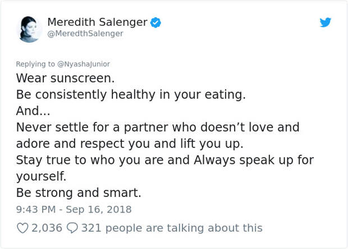348x249 pixels.
Task: Click the "Replying to" label
Action: pos(35,64)
